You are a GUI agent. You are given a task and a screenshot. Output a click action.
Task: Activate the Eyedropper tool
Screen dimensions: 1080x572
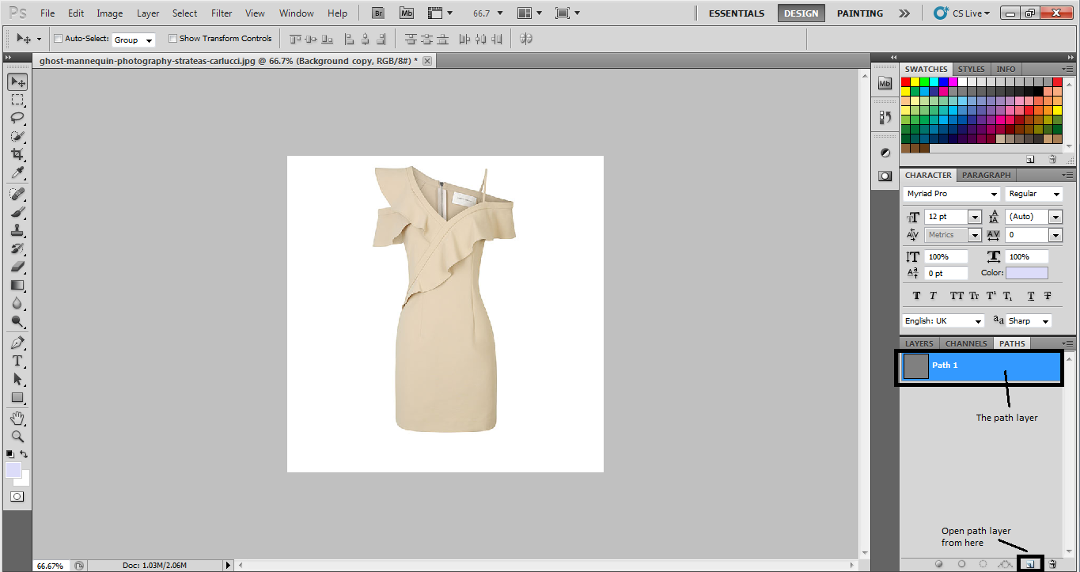(x=17, y=173)
